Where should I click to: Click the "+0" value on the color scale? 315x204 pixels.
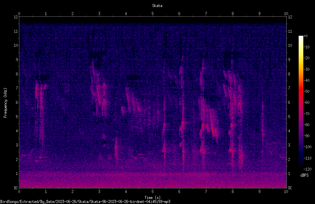(305, 36)
